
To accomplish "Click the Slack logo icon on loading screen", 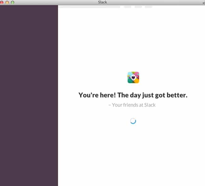I will pyautogui.click(x=133, y=77).
